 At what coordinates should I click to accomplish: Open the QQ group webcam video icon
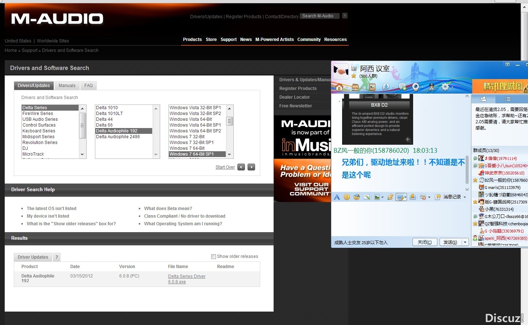tap(416, 87)
